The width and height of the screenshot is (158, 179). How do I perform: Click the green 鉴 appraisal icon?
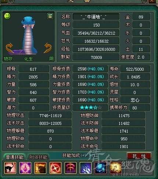50,16
